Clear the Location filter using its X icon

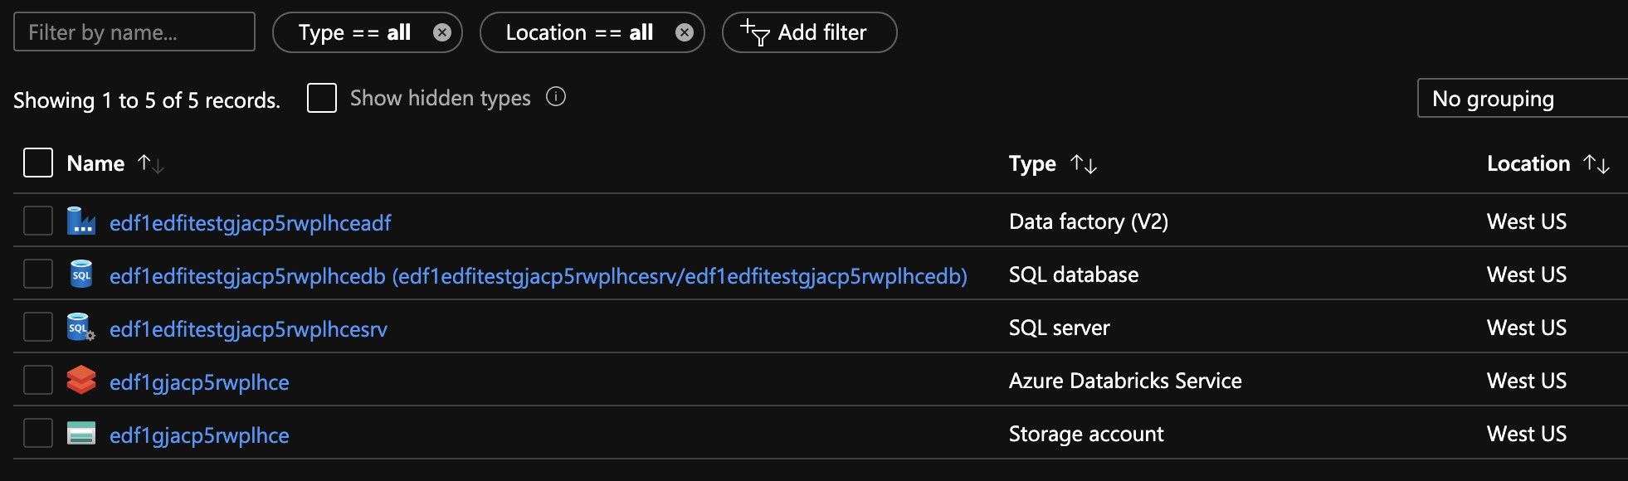[685, 32]
